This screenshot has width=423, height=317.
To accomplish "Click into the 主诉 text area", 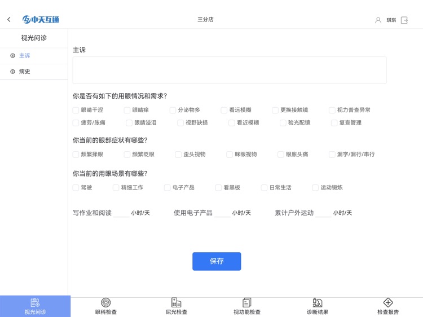I will tap(230, 70).
